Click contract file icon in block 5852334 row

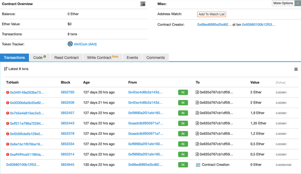tap(197, 144)
